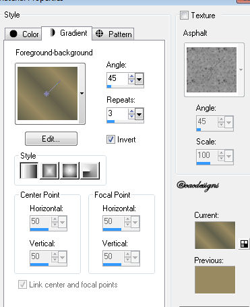Screen dimensions: 250x307
Task: Expand the Repeats slider dropdown
Action: (x=139, y=115)
